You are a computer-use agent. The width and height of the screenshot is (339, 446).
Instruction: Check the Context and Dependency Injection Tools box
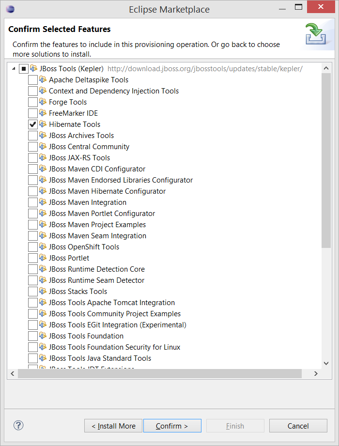33,91
